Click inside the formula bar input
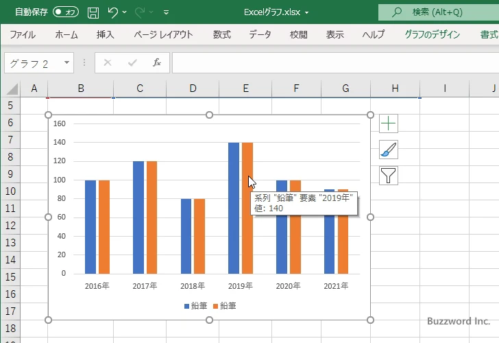This screenshot has width=499, height=343. tap(335, 63)
